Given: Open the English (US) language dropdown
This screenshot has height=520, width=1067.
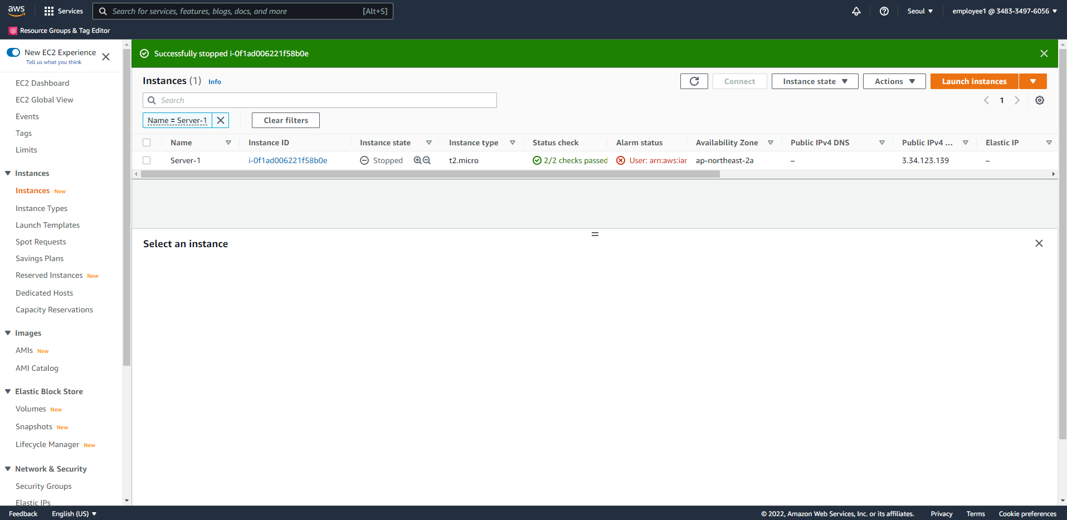Looking at the screenshot, I should [x=74, y=514].
